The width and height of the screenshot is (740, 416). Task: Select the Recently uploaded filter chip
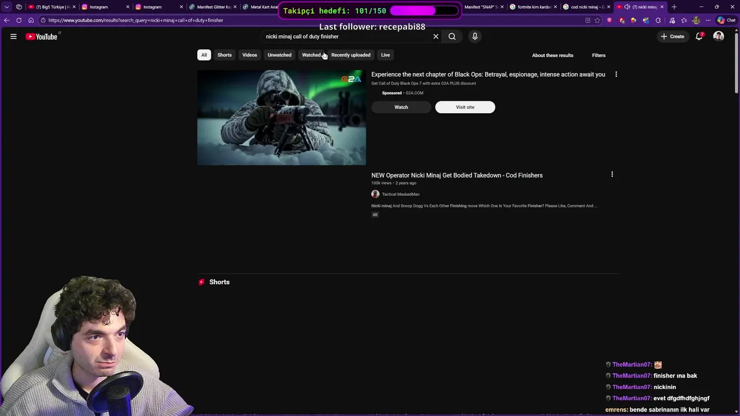[x=351, y=55]
